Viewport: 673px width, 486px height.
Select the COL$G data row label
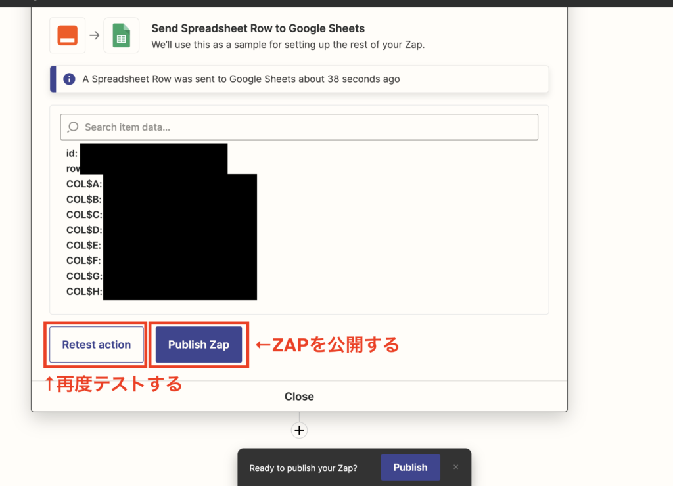click(84, 276)
